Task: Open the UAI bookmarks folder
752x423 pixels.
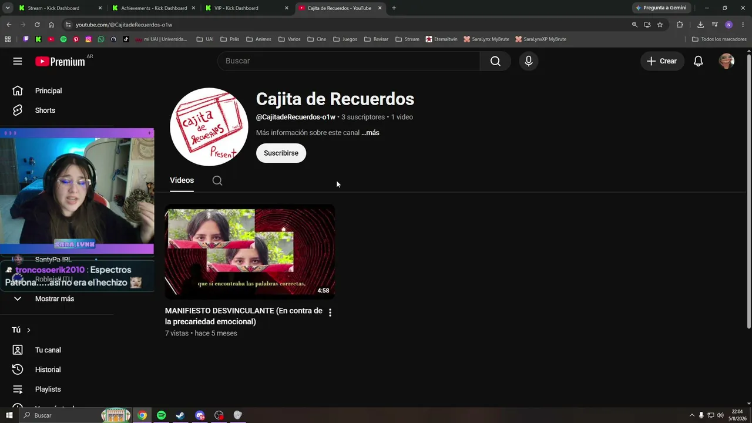Action: pos(205,39)
